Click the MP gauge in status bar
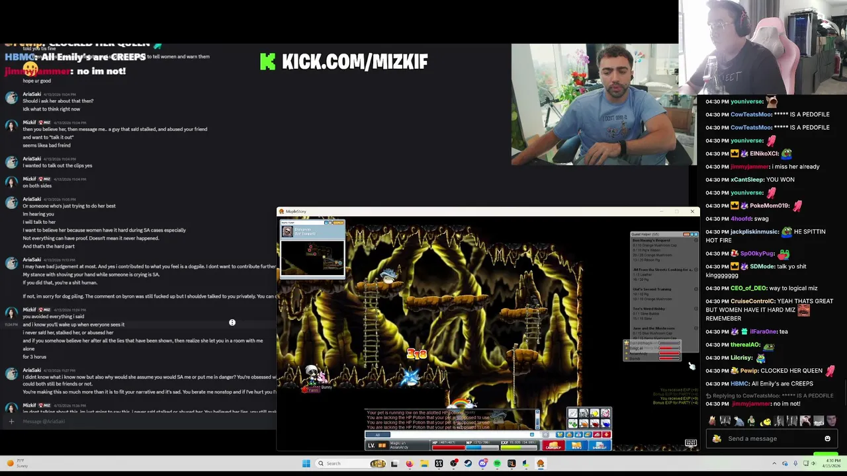This screenshot has height=476, width=847. (482, 448)
